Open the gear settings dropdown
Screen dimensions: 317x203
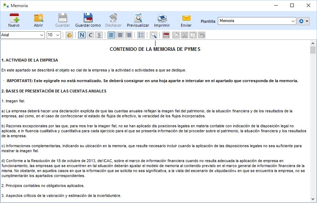[303, 21]
